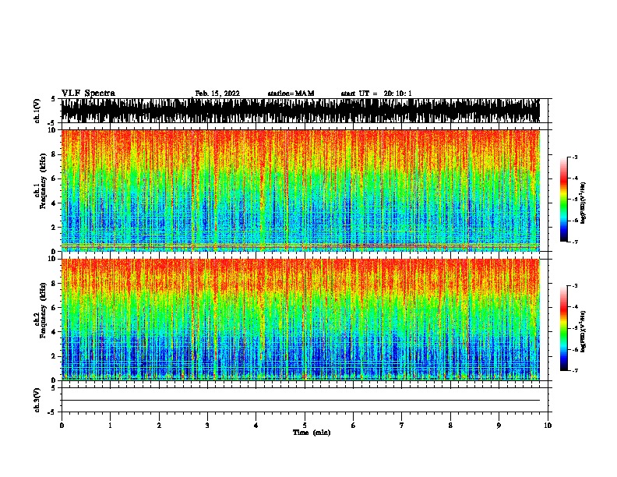Click the ch.2 colorbar '-7' label
The image size is (617, 477).
click(575, 370)
